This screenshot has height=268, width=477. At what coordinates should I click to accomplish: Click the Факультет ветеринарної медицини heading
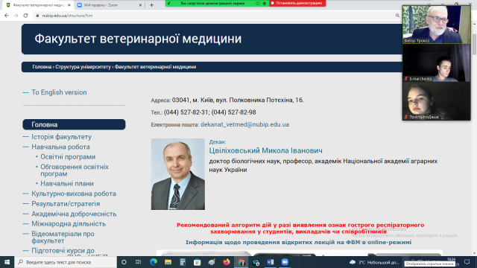[138, 39]
